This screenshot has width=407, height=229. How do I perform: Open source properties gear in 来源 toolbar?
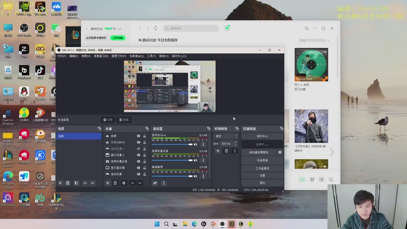tap(124, 183)
